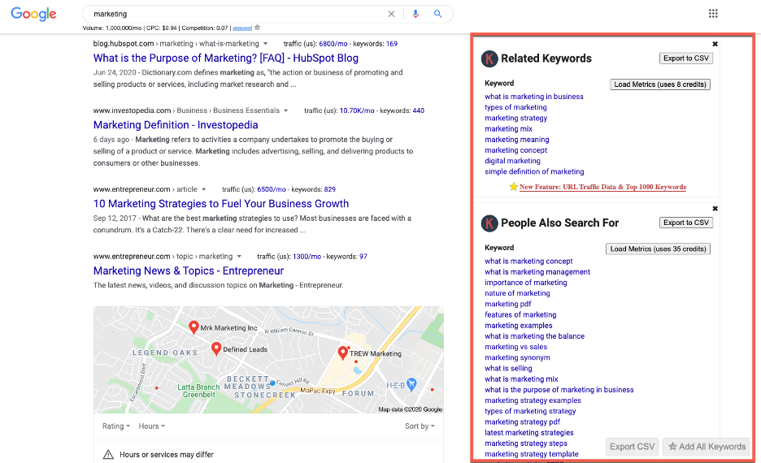Open the Google apps grid
761x463 pixels.
[713, 14]
